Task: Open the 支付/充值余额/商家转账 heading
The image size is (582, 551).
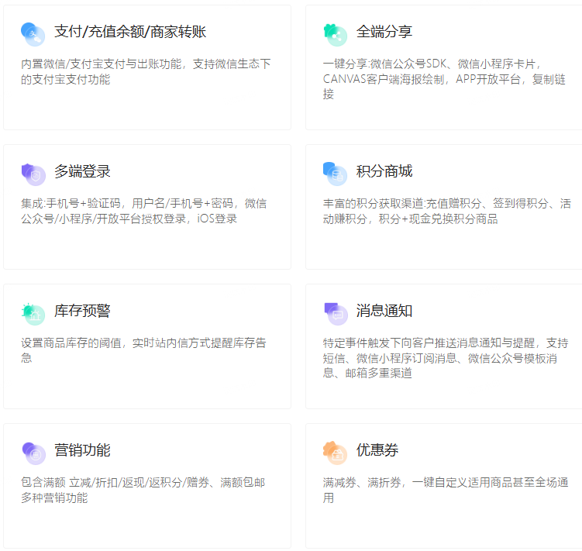Action: (130, 32)
